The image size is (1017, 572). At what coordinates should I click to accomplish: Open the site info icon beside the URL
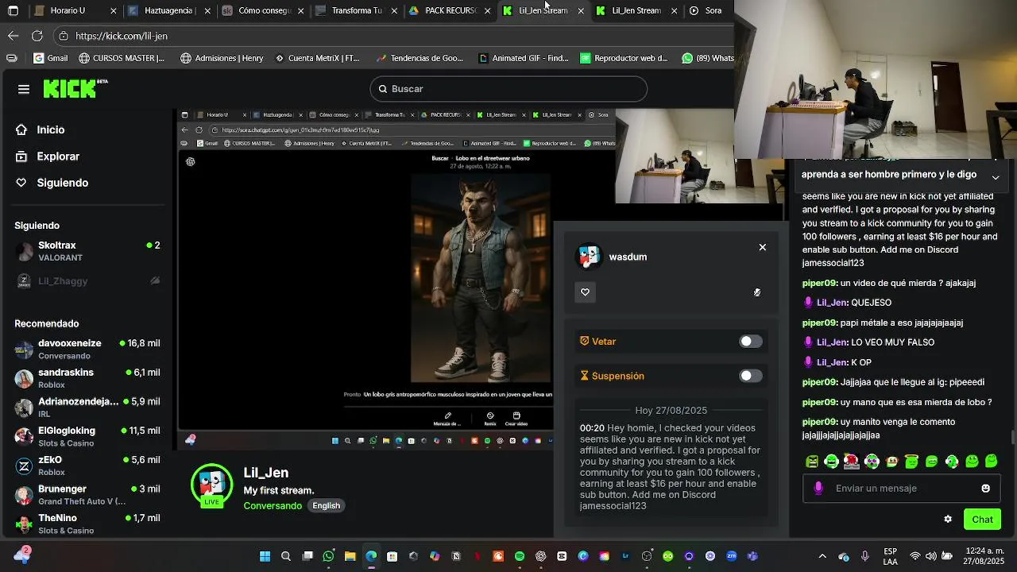point(64,36)
